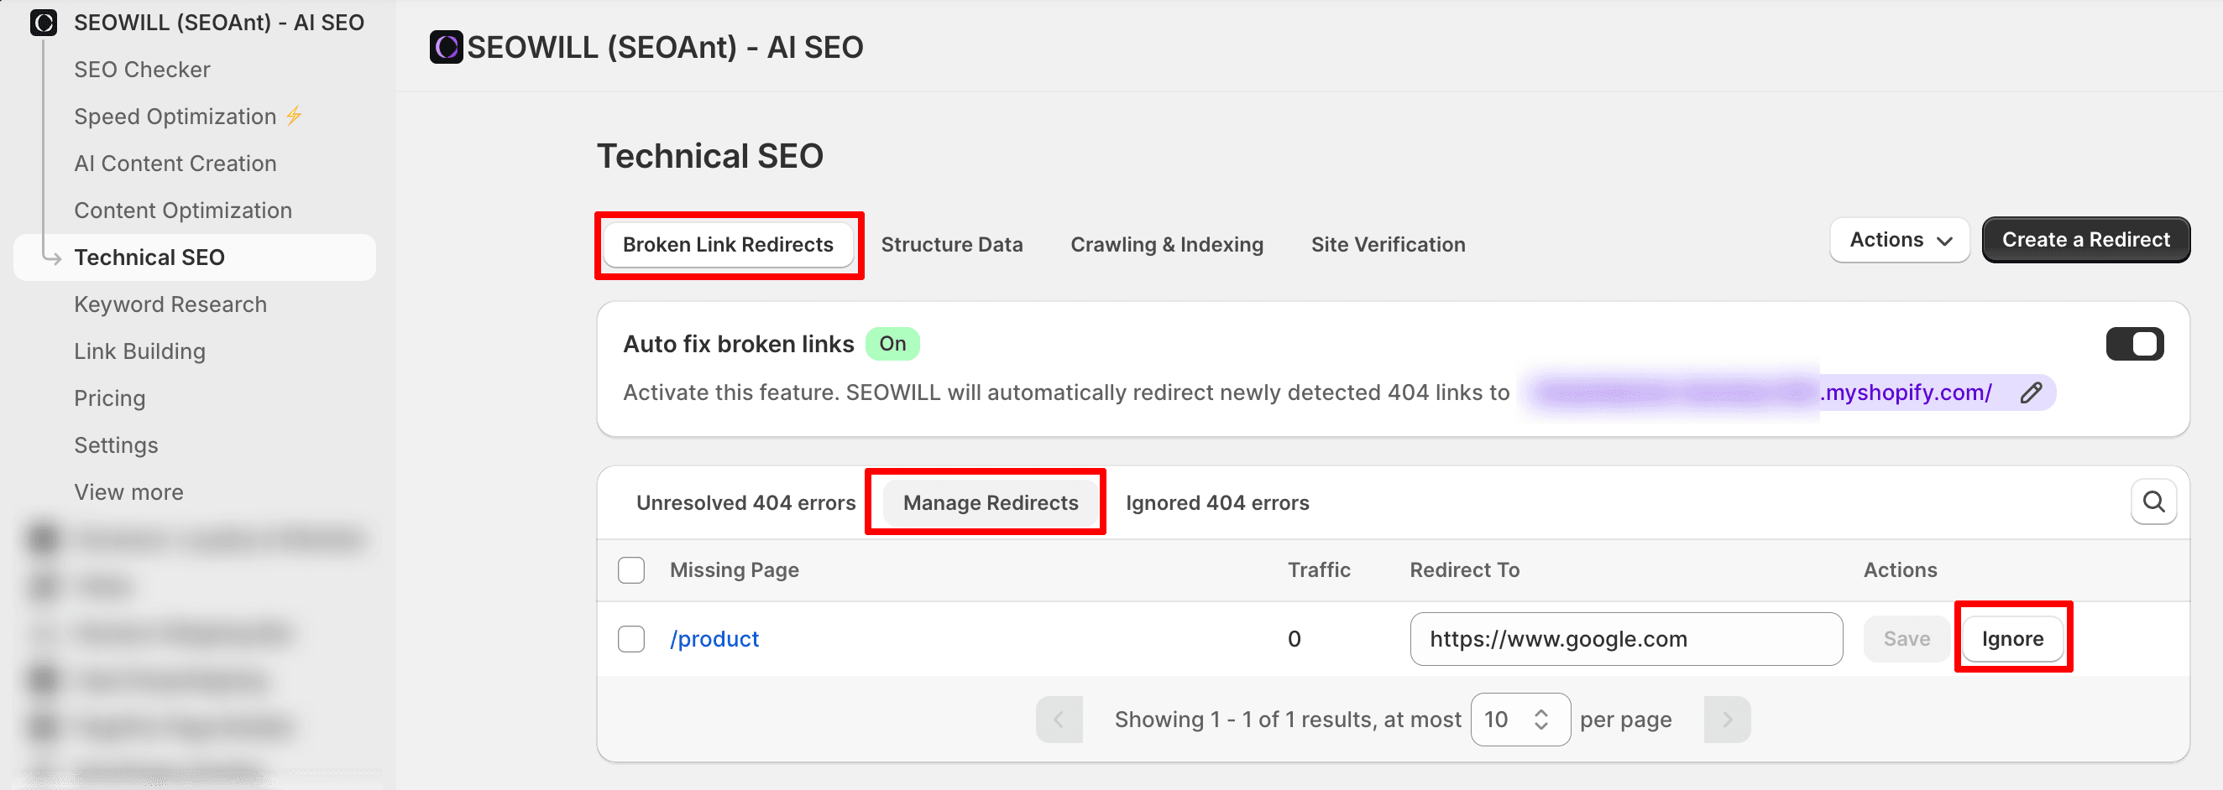Click the SEOWILL app logo in page header
The width and height of the screenshot is (2223, 790).
[x=446, y=47]
